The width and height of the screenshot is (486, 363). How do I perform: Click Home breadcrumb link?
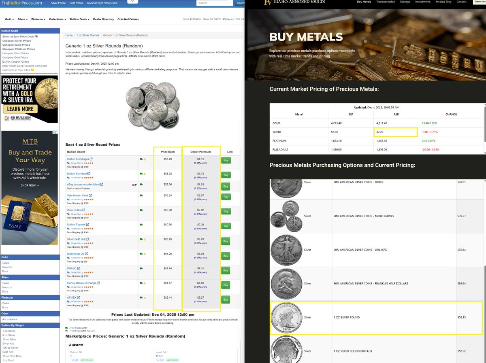point(69,35)
